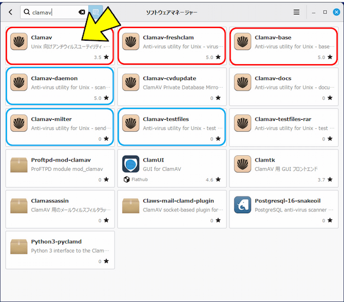Image resolution: width=344 pixels, height=302 pixels.
Task: Click the Clamav-cvdupdate title
Action: 169,79
